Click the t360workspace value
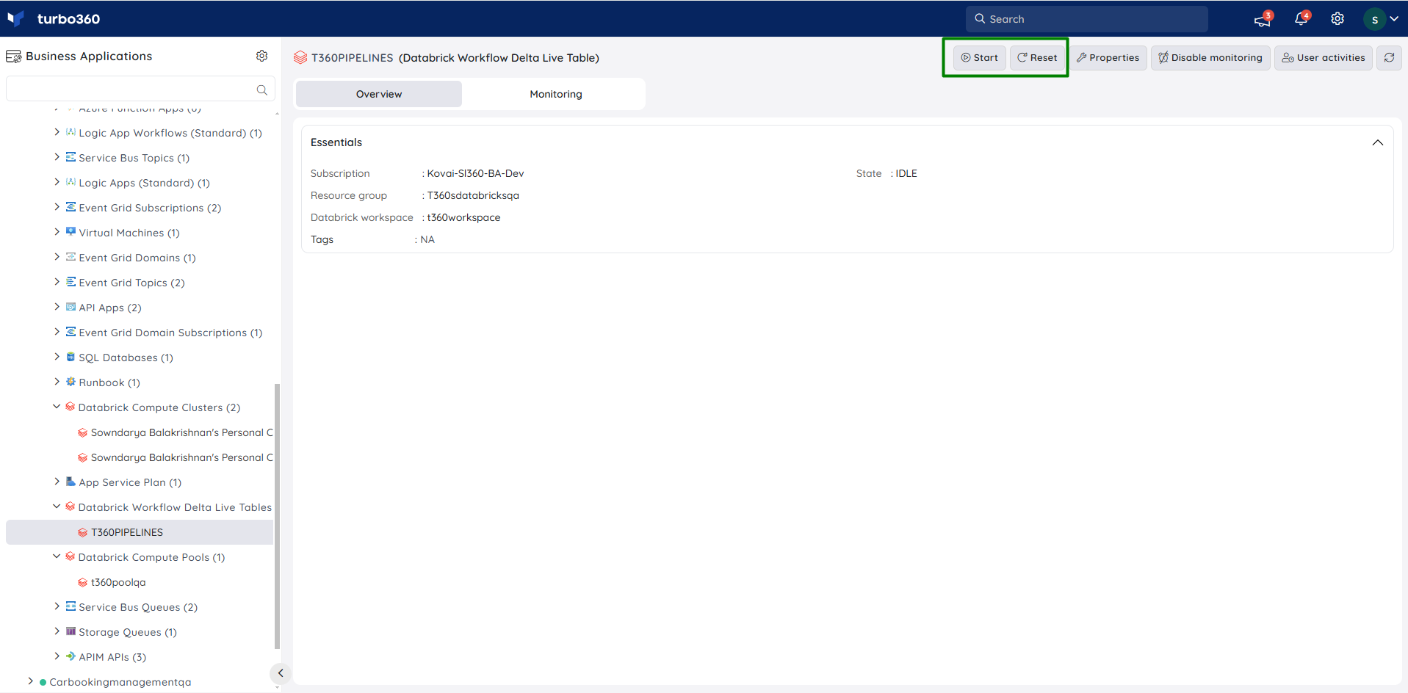The height and width of the screenshot is (693, 1408). coord(463,217)
